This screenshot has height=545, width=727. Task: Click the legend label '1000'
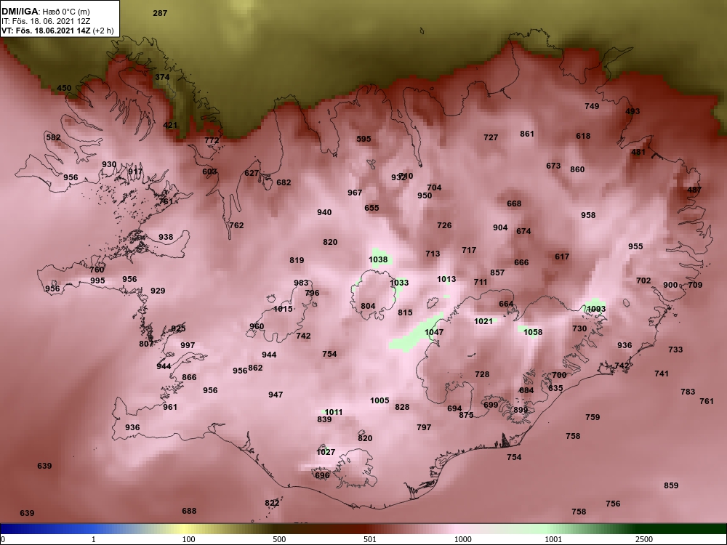462,539
